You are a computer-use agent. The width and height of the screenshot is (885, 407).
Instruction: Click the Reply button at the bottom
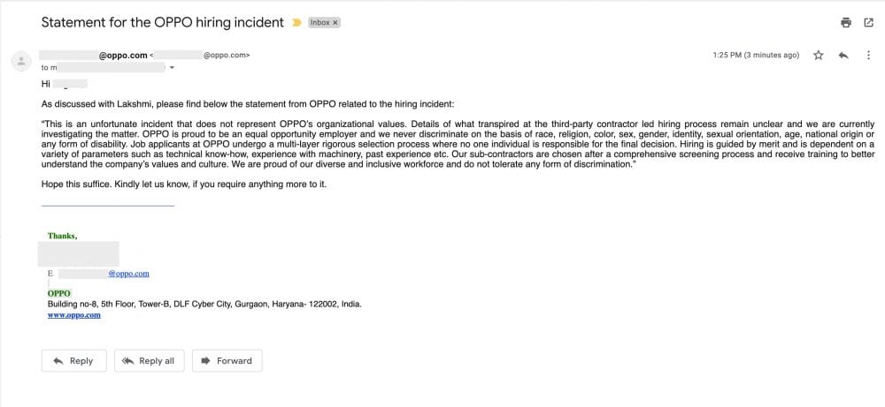coord(73,360)
